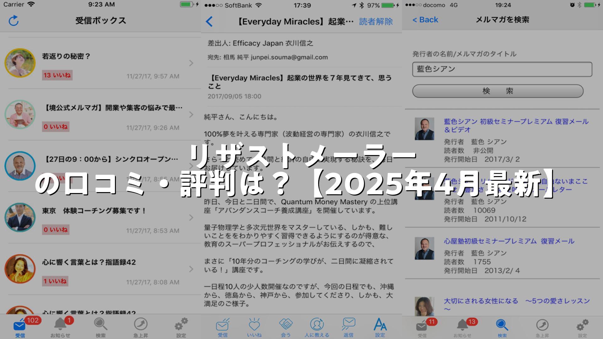The image size is (603, 339).
Task: Tap photo beside 大切にされる女性になる
Action: tap(424, 306)
